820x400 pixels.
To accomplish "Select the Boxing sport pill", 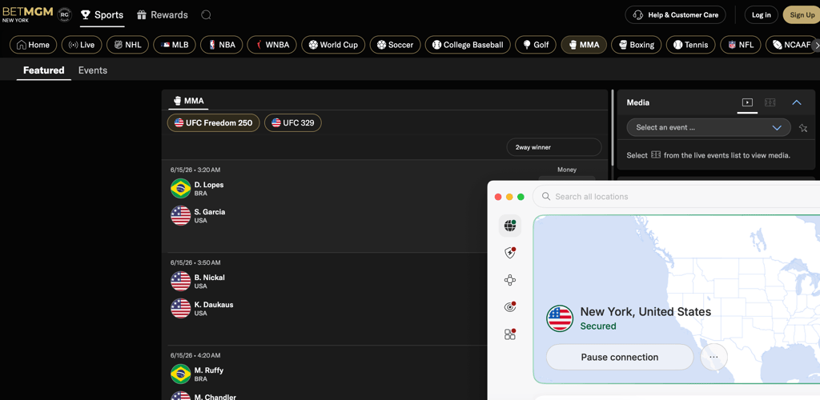I will 636,45.
